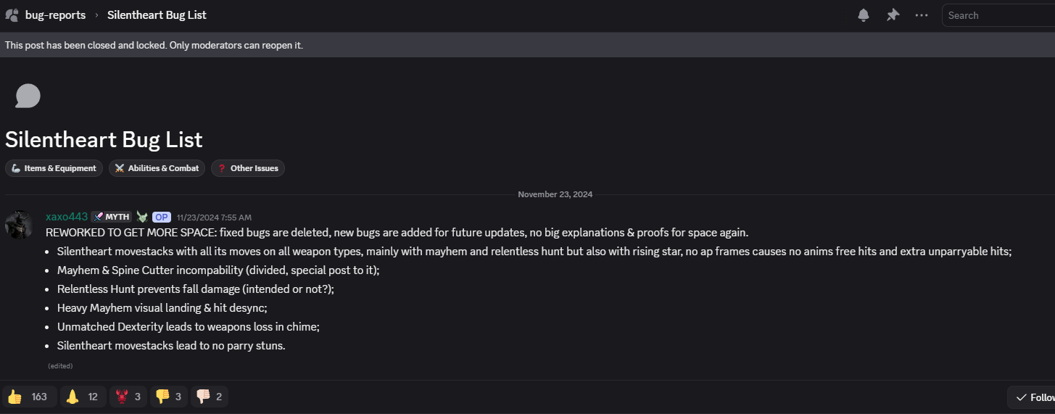Open the three-dots more options menu
Screen dimensions: 1055x414
(922, 15)
